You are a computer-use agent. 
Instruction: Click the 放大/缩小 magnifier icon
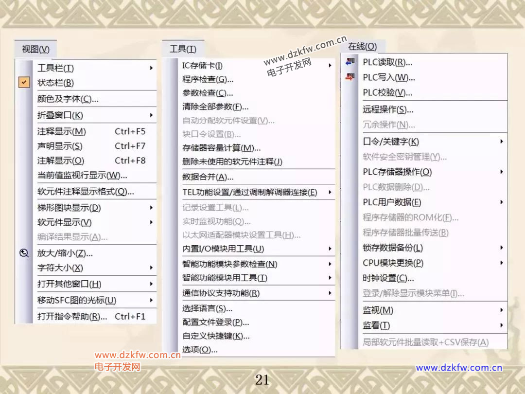(x=24, y=253)
